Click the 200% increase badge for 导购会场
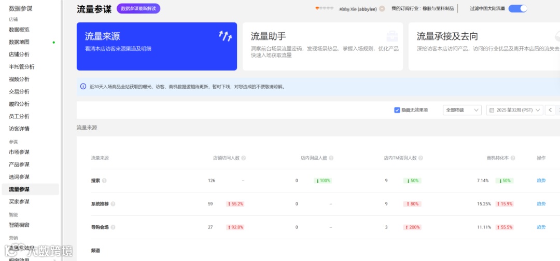The image size is (560, 261). [413, 227]
